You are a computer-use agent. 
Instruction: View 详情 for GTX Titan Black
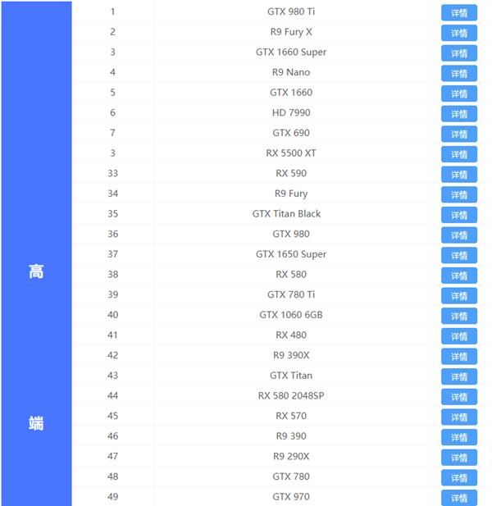pos(458,215)
